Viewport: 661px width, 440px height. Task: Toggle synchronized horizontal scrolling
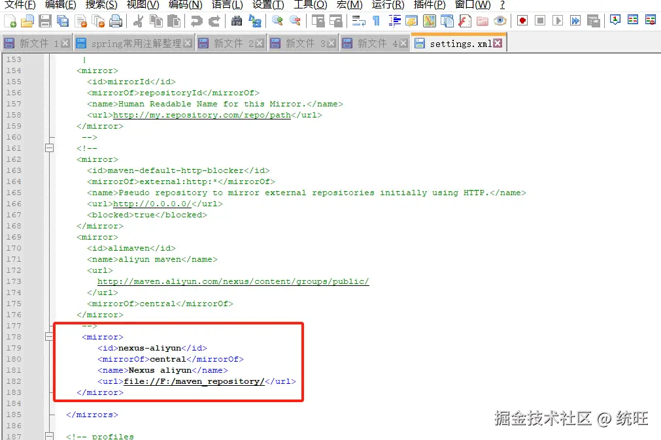[x=336, y=21]
